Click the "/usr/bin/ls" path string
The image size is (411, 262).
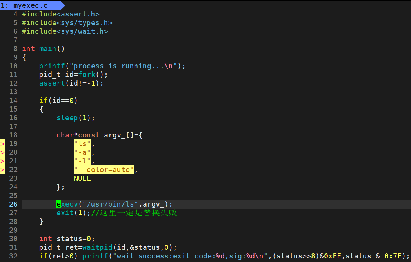click(x=110, y=204)
